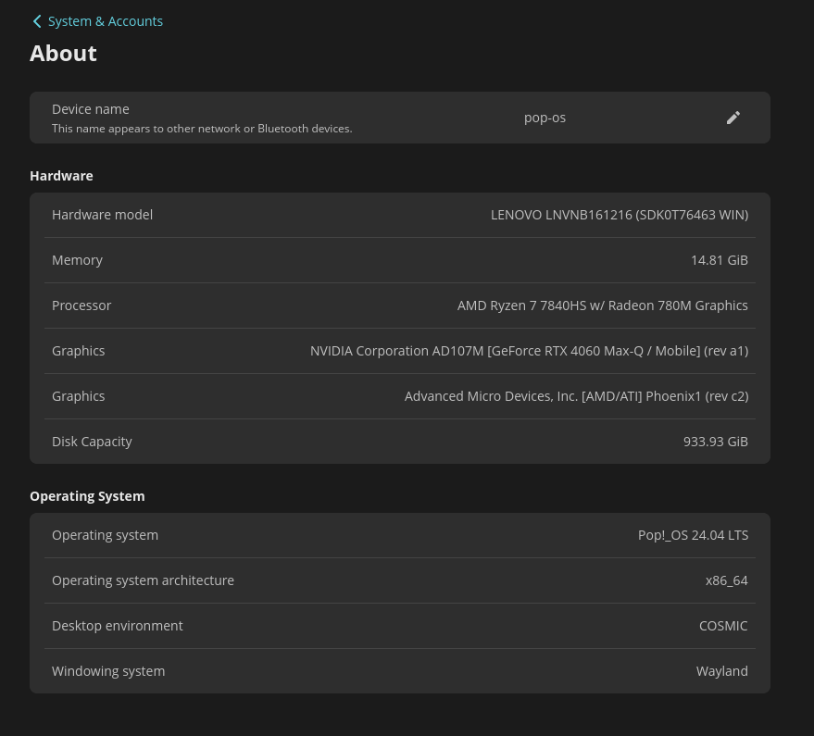
Task: Click Graphics label in NVIDIA row
Action: [x=79, y=352]
